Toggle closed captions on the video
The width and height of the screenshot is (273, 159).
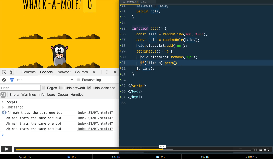coord(260,150)
